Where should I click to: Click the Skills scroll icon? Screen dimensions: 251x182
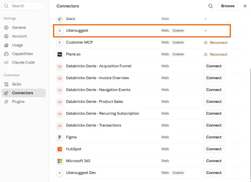pos(6,84)
